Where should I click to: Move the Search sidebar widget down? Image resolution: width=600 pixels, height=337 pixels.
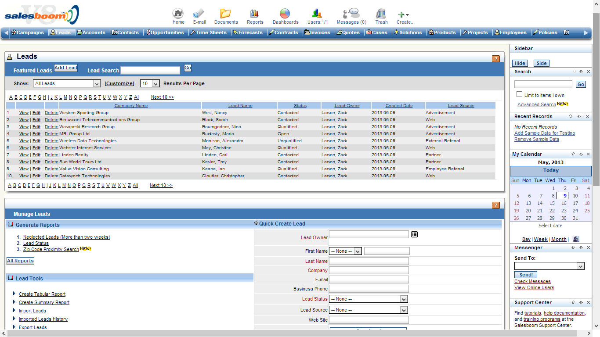click(581, 72)
